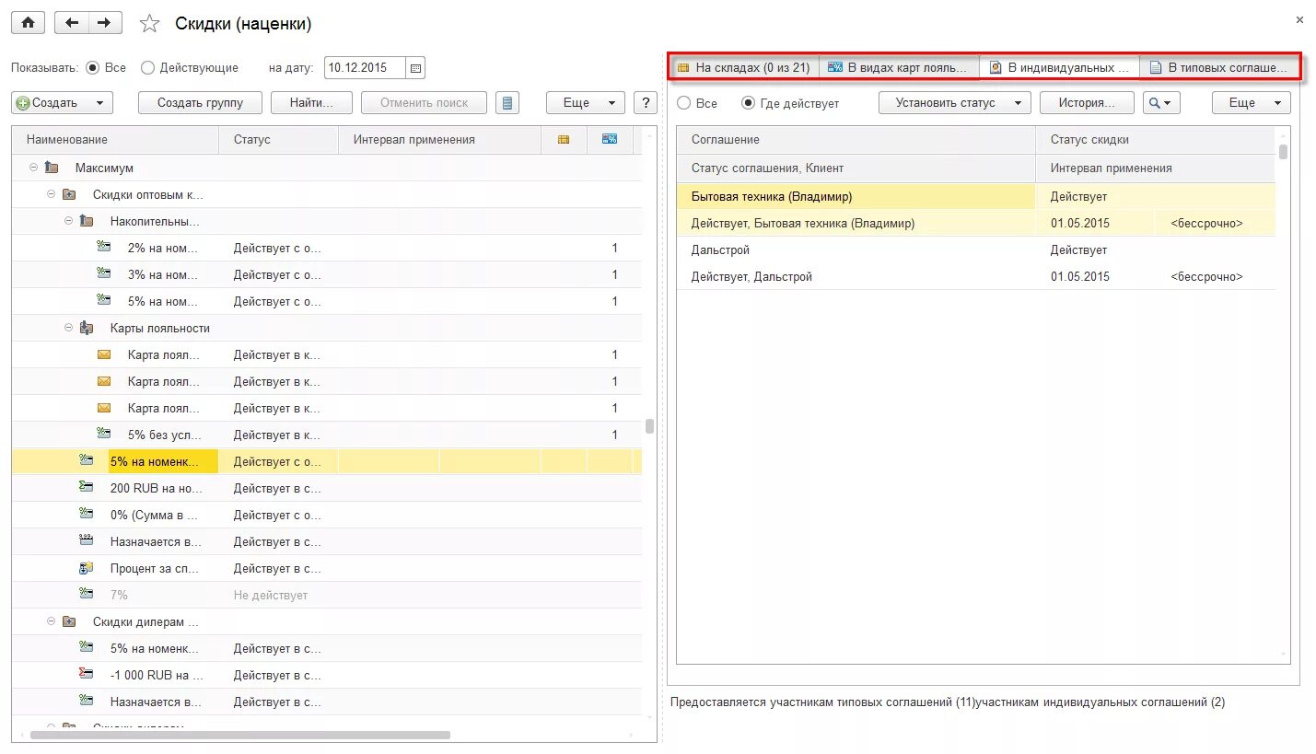1316x754 pixels.
Task: Click icon of -1 000 RUB row
Action: (x=87, y=675)
